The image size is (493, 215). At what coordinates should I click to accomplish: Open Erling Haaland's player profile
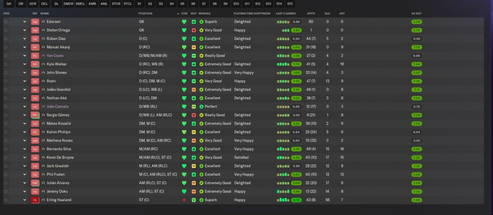59,200
